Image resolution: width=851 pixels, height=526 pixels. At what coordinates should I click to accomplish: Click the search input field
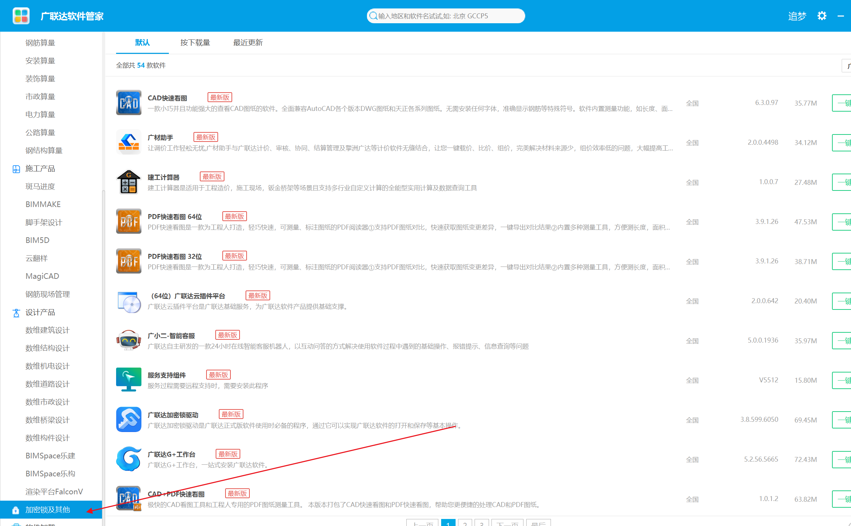[x=446, y=16]
